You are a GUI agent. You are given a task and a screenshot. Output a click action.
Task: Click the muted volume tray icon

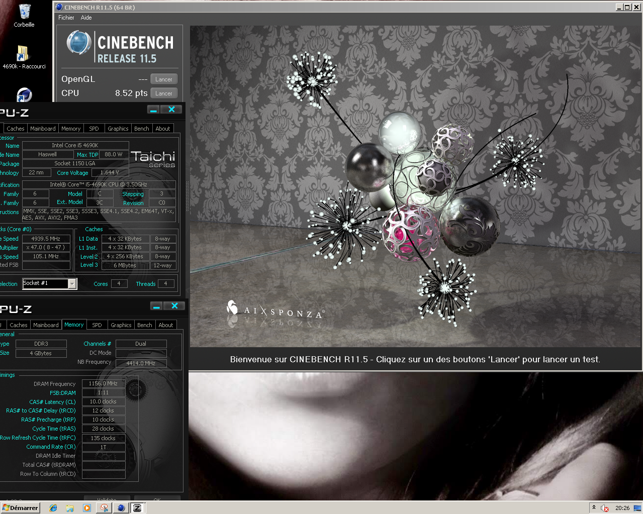[x=605, y=508]
